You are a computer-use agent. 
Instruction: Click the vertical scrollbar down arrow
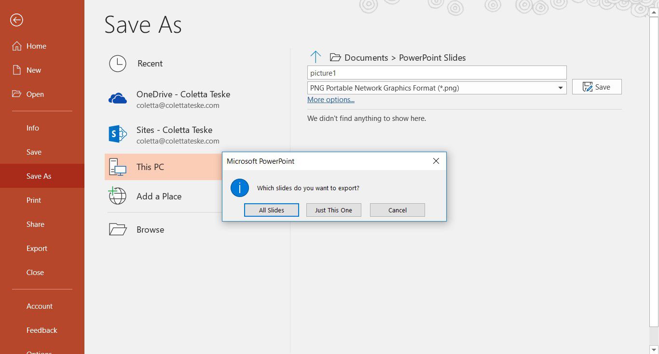[x=654, y=350]
